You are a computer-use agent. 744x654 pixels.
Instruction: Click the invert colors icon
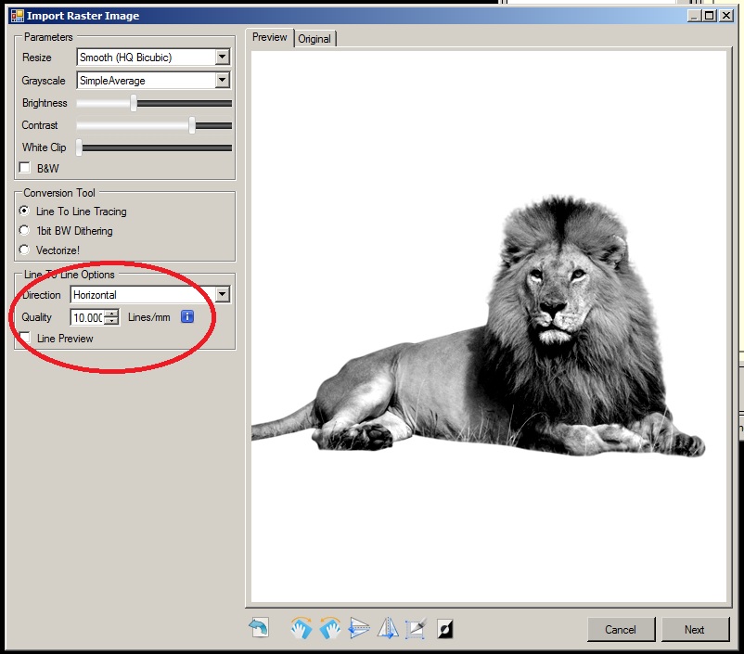tap(444, 629)
